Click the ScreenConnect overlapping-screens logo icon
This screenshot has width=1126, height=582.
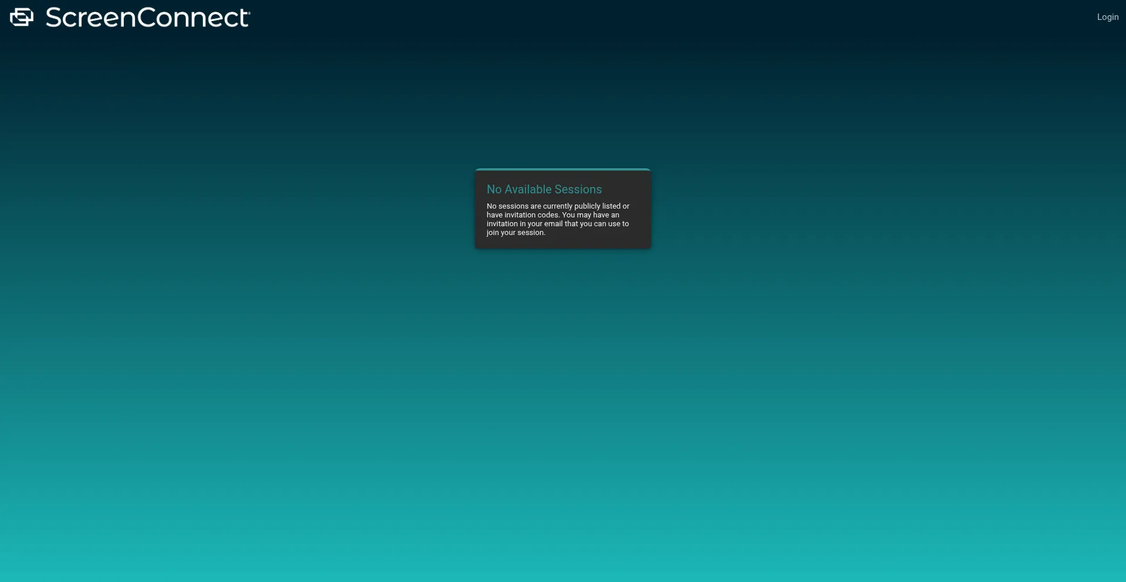(x=22, y=17)
